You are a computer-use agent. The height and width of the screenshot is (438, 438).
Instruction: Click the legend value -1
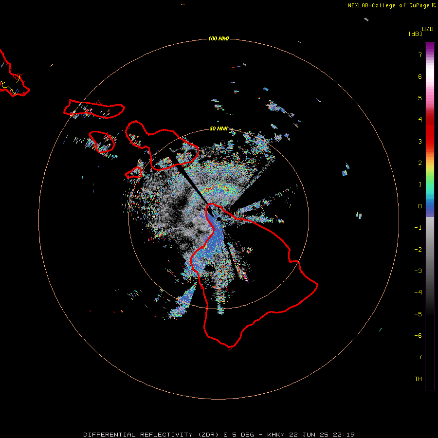click(418, 228)
